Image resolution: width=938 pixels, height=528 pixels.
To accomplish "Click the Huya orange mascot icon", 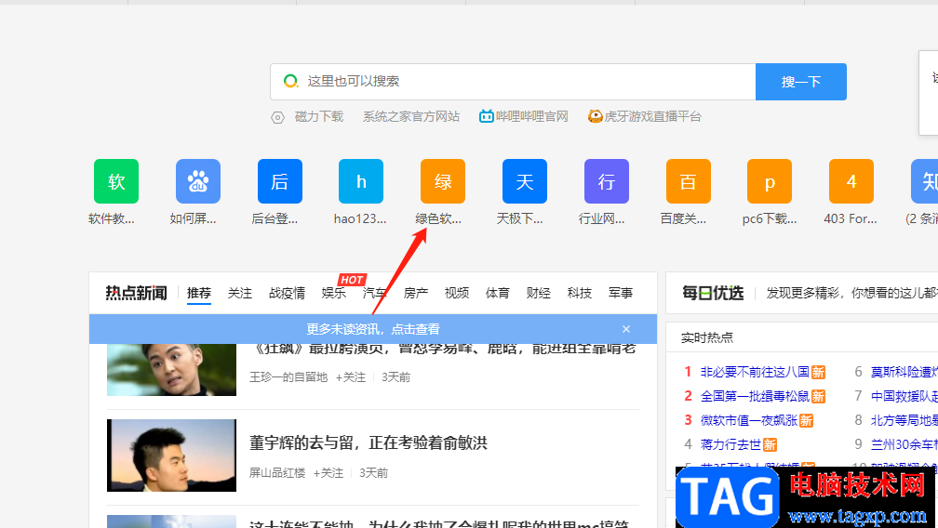I will pos(596,116).
